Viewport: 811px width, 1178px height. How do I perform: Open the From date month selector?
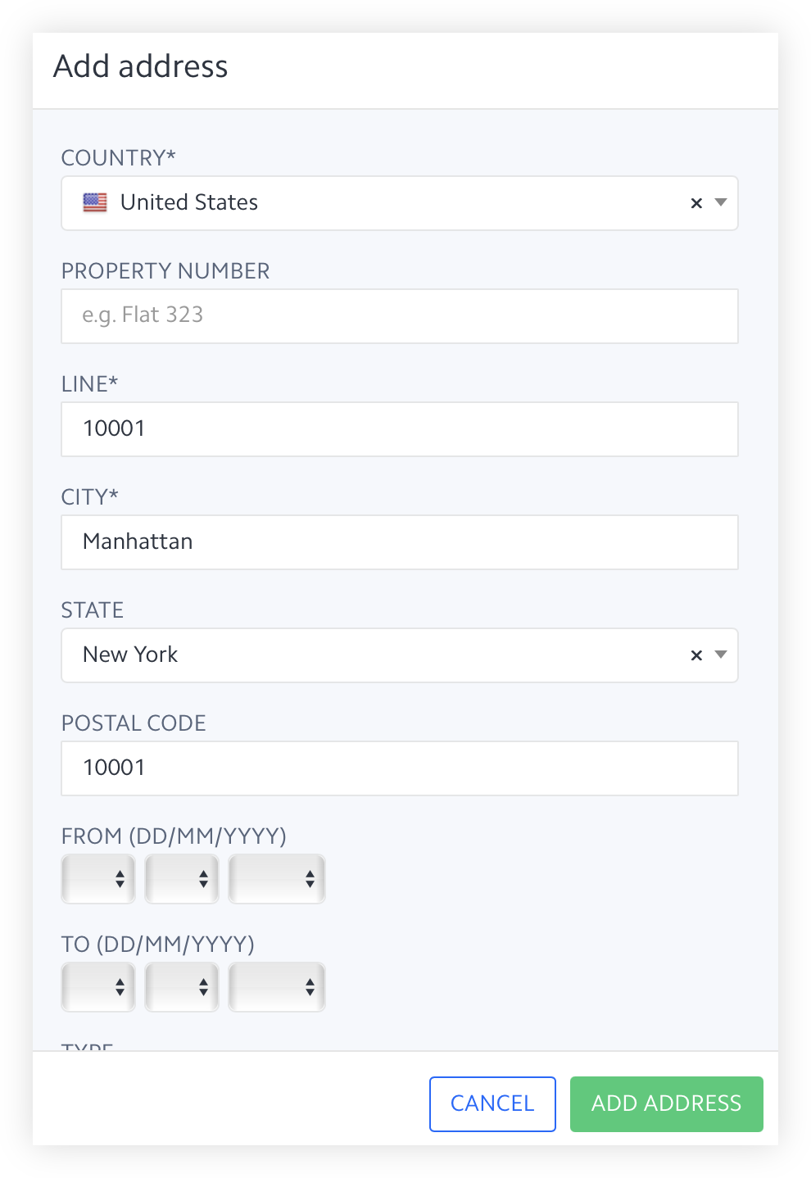[182, 879]
